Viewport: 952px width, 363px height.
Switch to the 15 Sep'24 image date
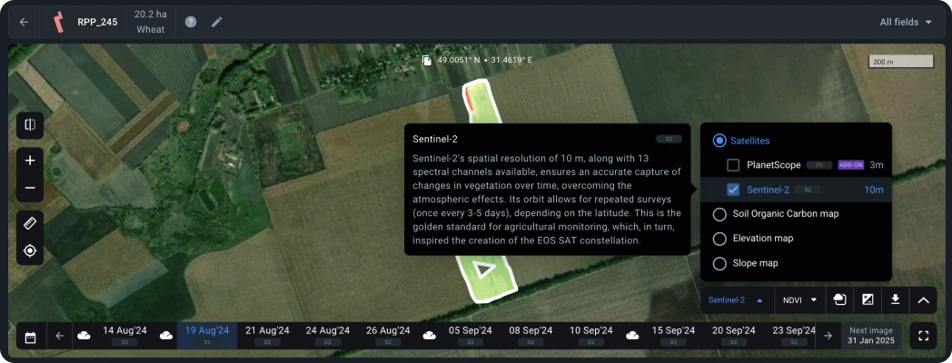(673, 335)
